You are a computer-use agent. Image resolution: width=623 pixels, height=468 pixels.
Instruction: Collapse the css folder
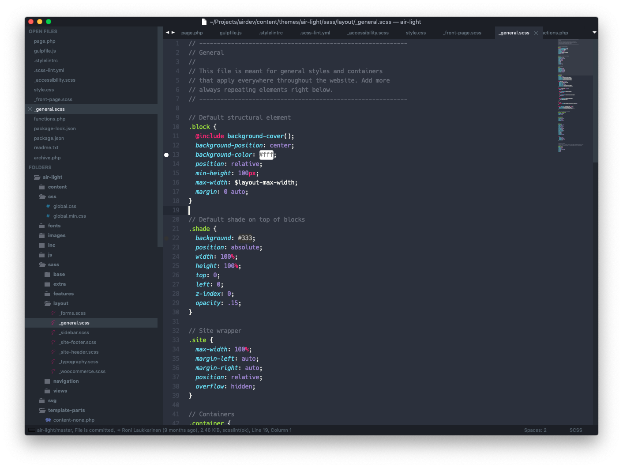(x=42, y=196)
